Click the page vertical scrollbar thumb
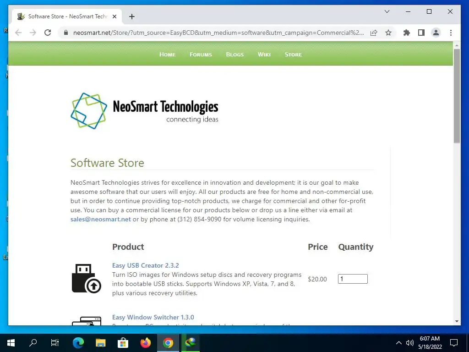Screen dimensions: 469x352 (457, 96)
